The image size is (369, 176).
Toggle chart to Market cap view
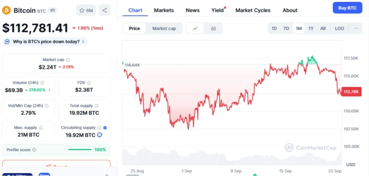tap(164, 28)
